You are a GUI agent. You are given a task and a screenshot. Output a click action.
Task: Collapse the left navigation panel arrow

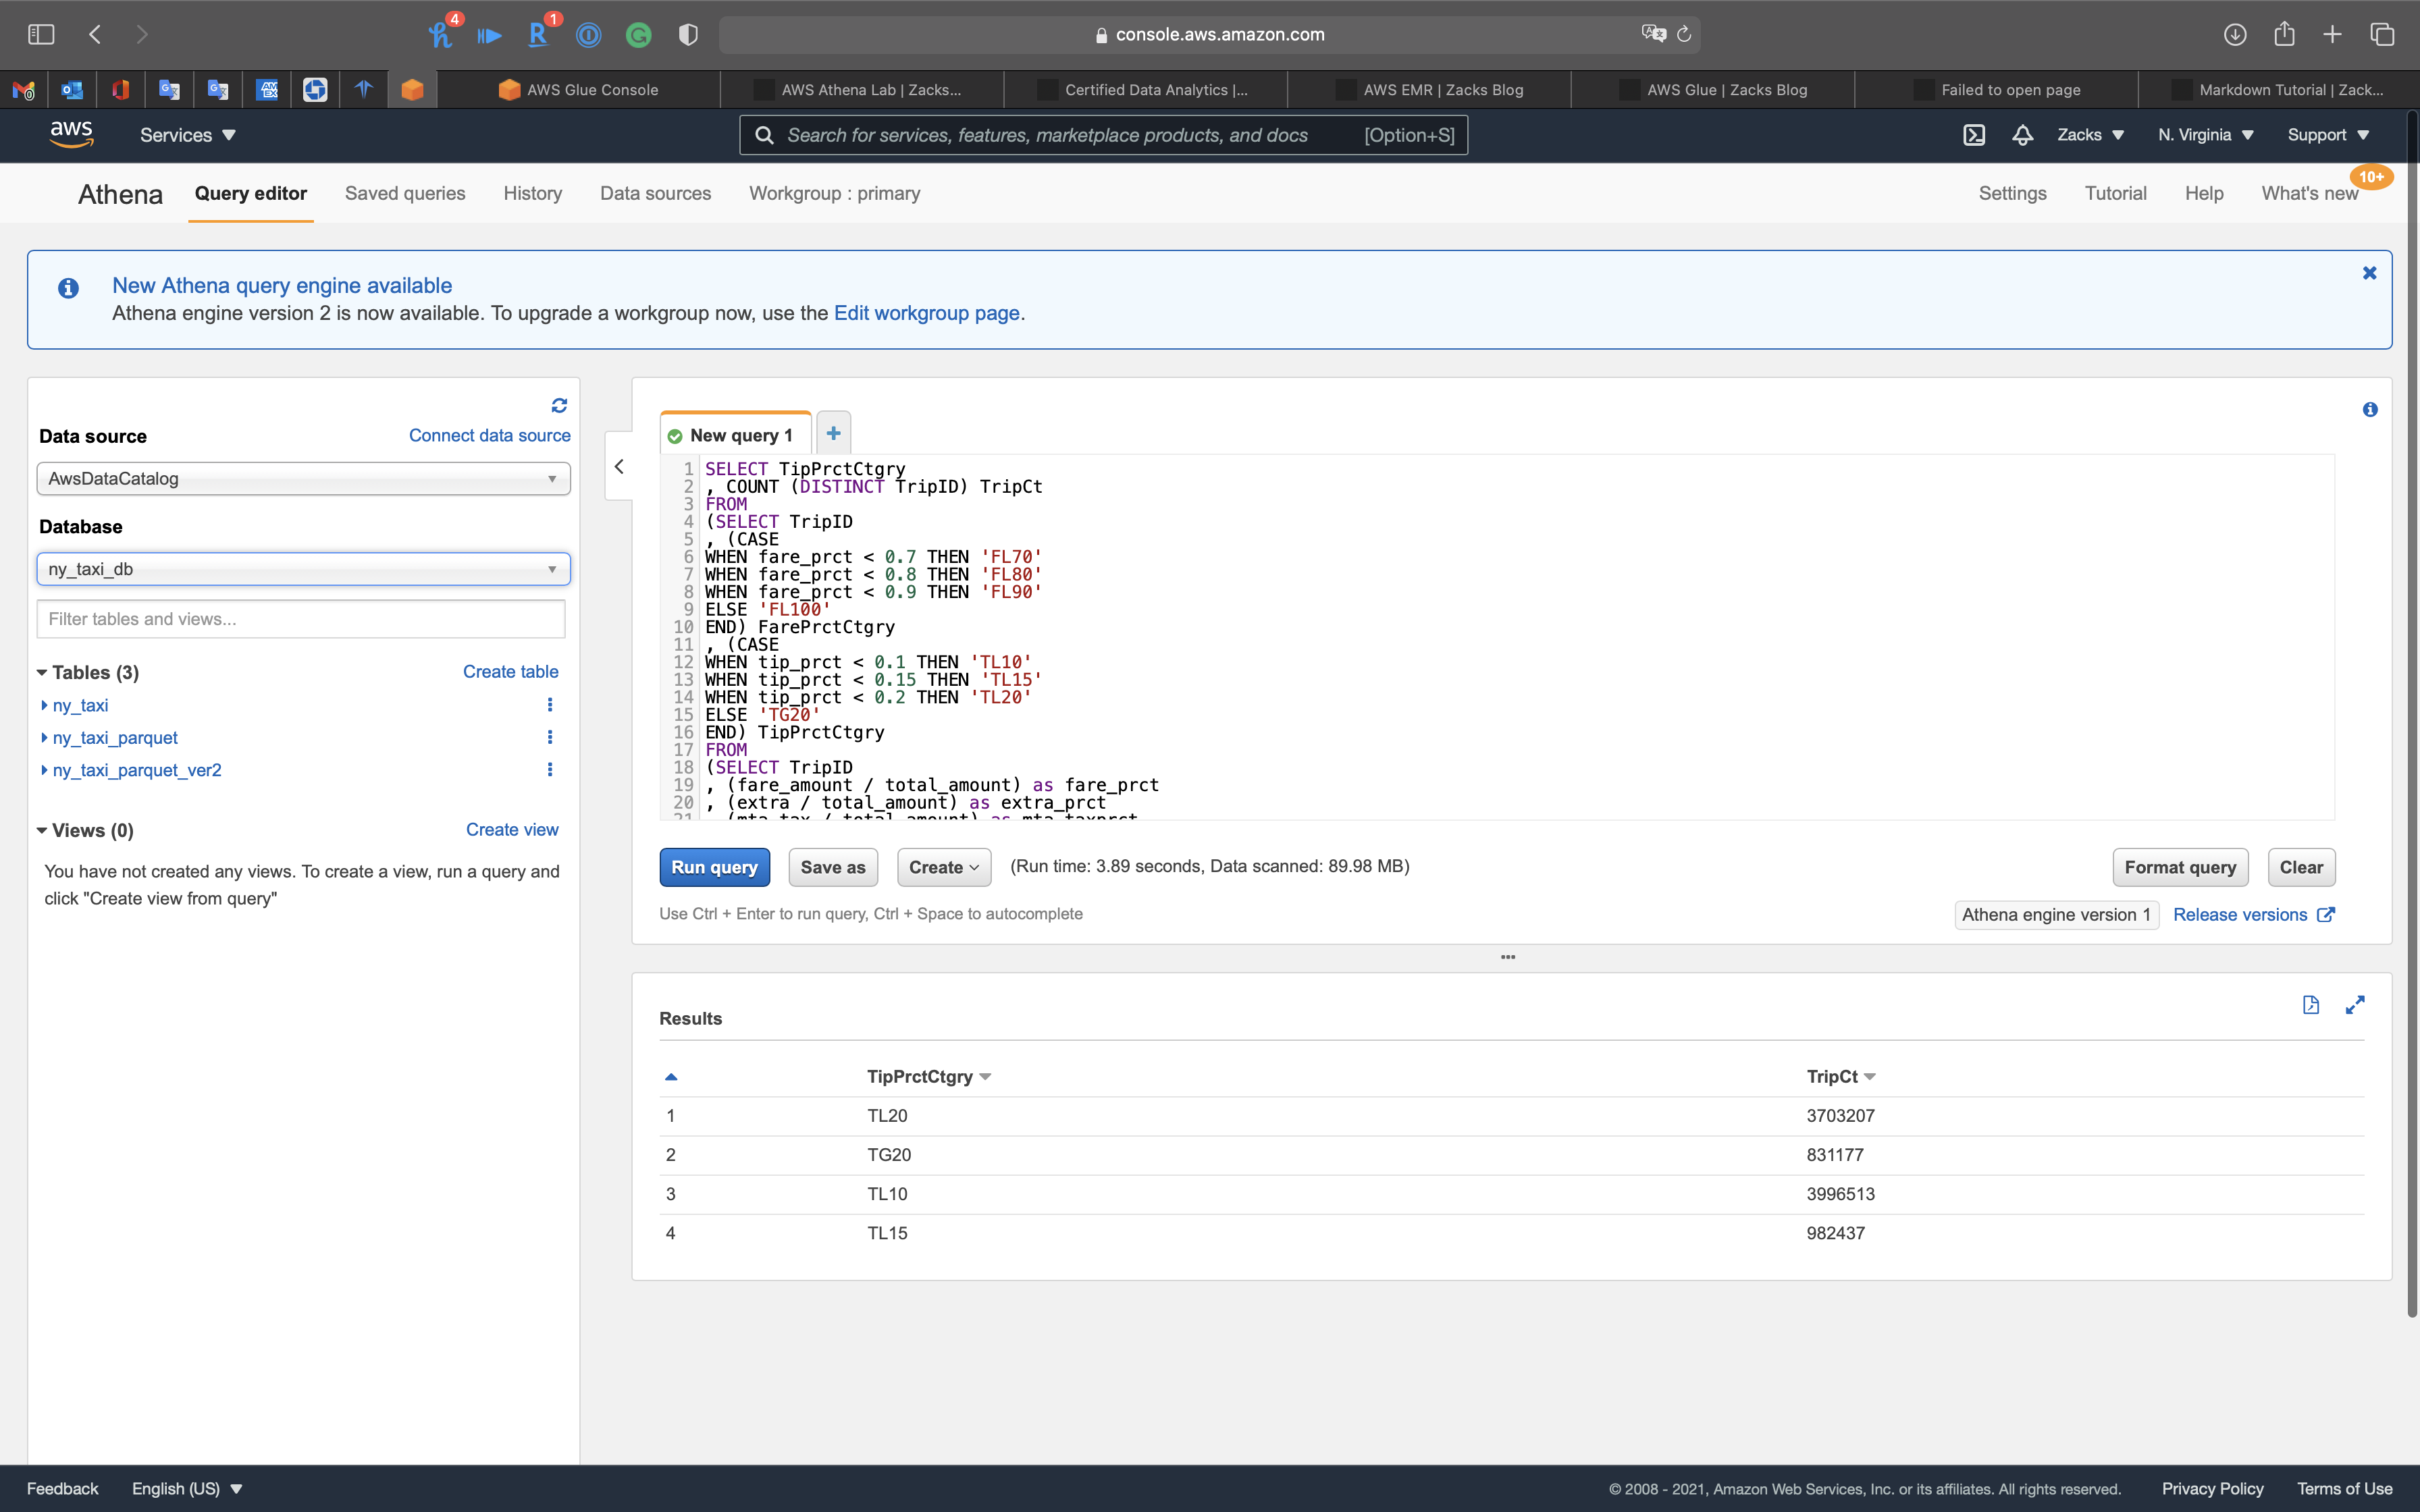coord(619,467)
